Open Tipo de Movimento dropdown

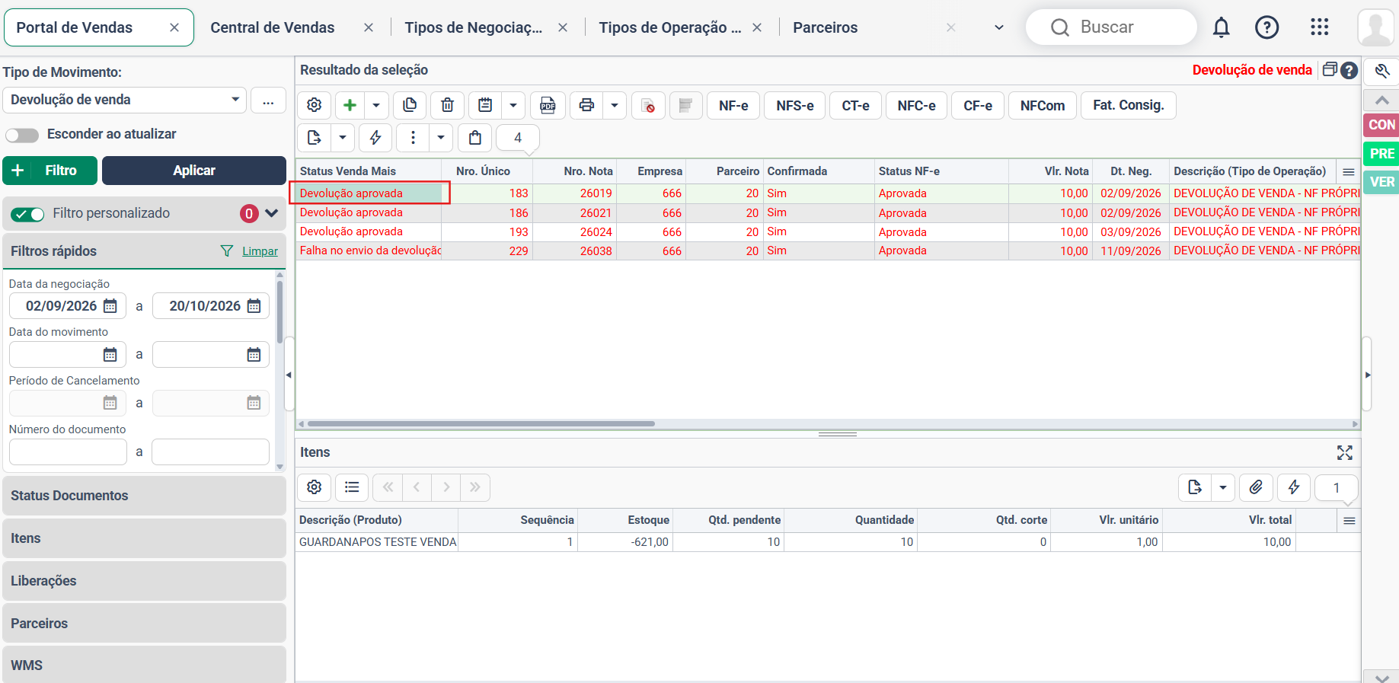click(x=125, y=100)
